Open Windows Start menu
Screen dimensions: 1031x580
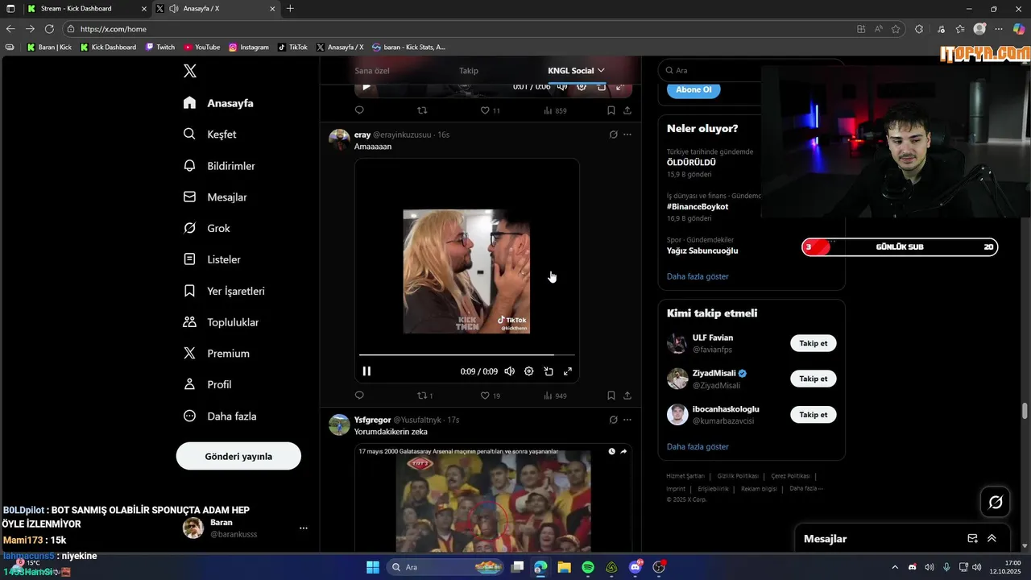373,567
